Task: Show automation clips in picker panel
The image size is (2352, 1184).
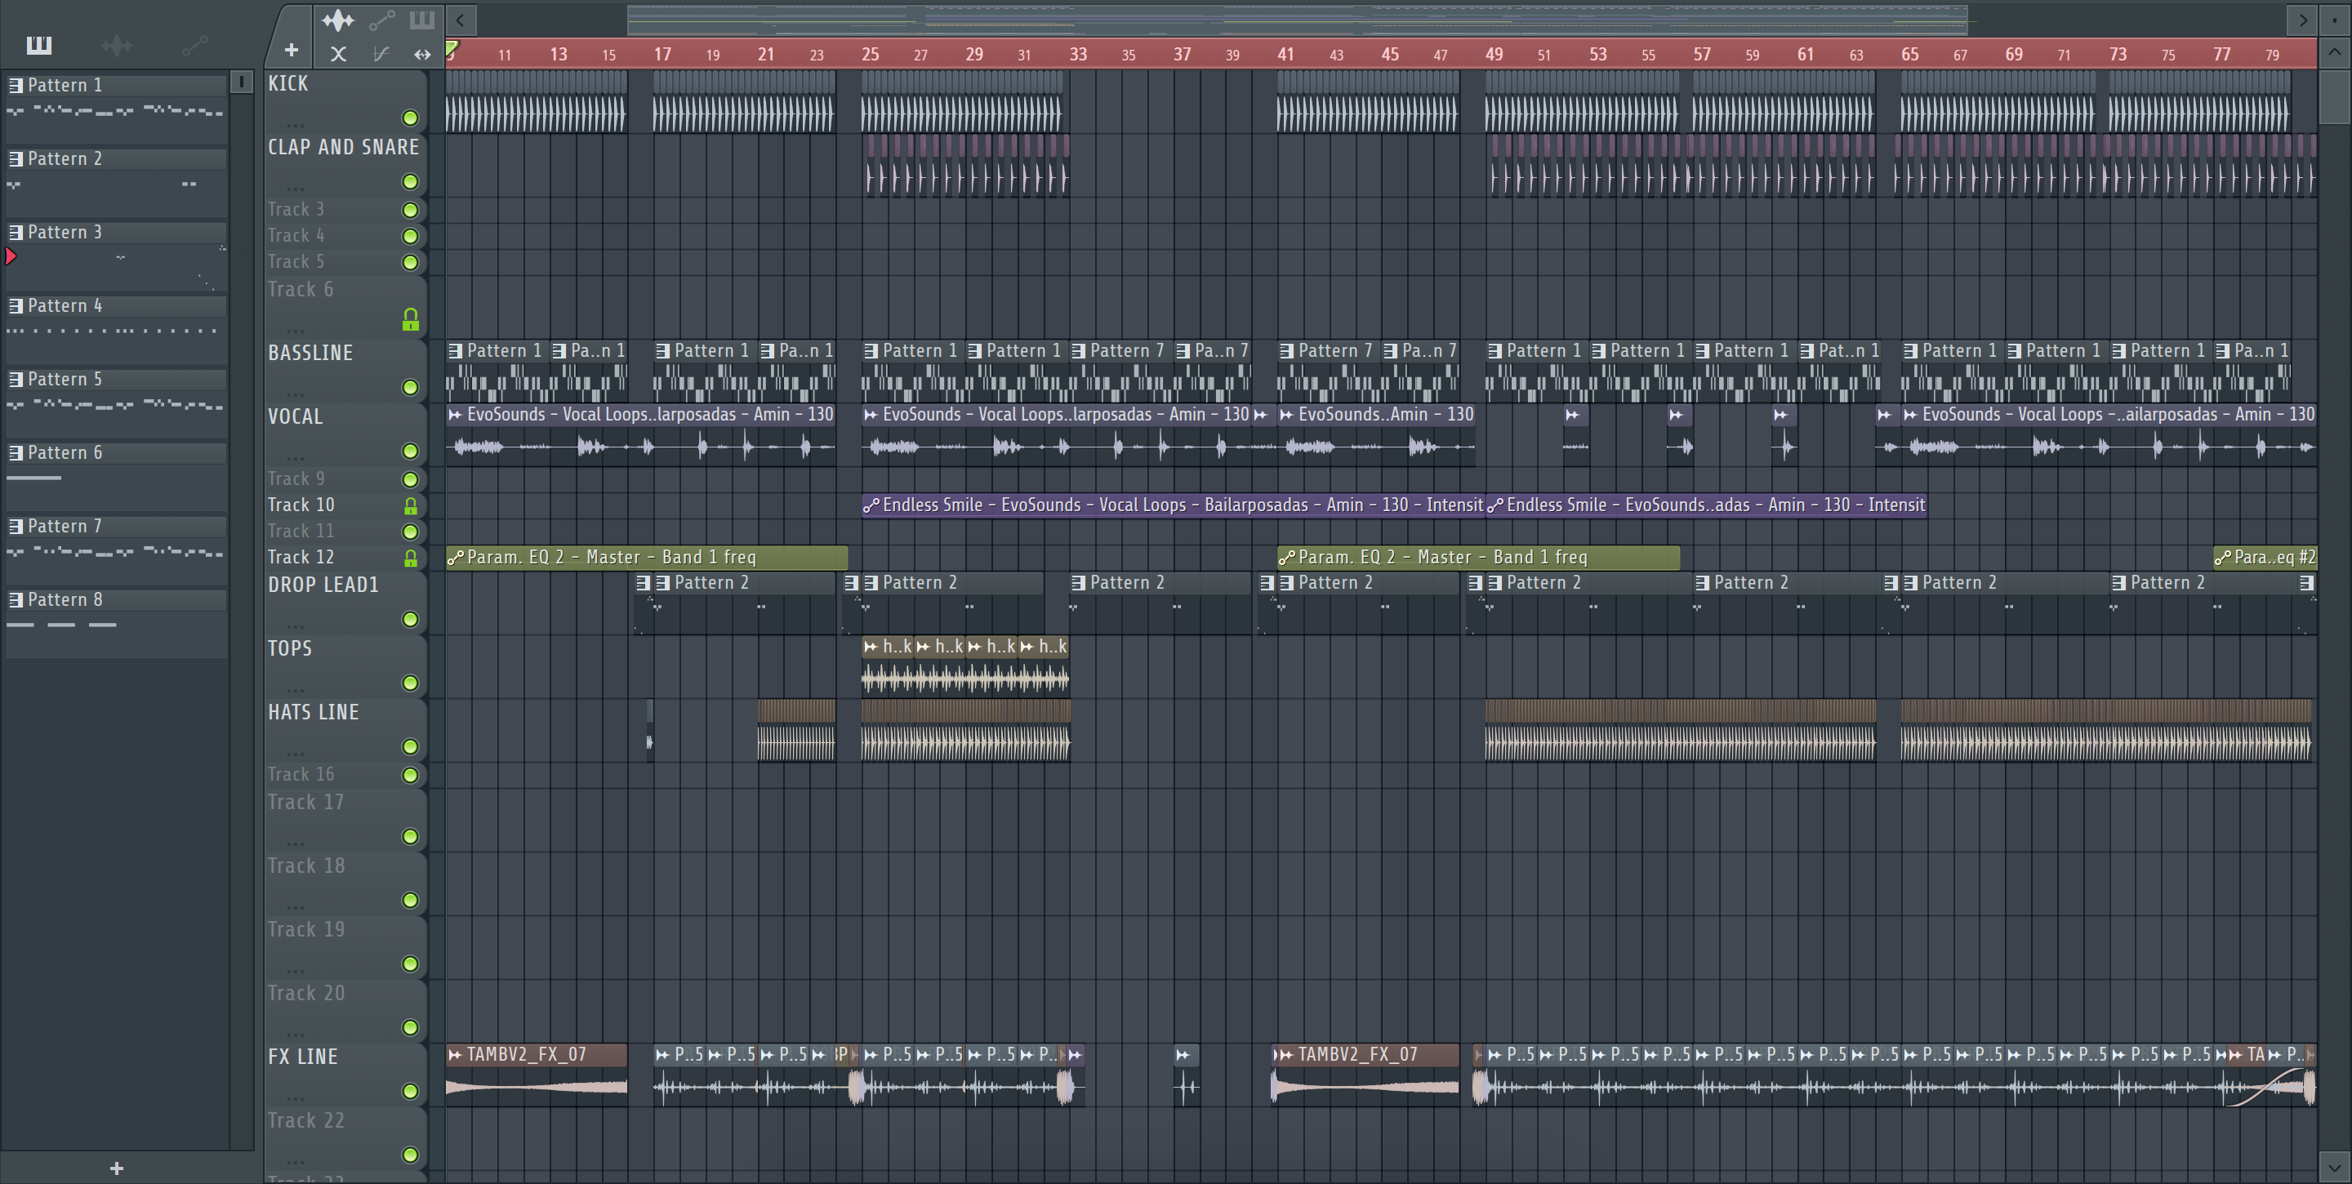Action: point(194,45)
